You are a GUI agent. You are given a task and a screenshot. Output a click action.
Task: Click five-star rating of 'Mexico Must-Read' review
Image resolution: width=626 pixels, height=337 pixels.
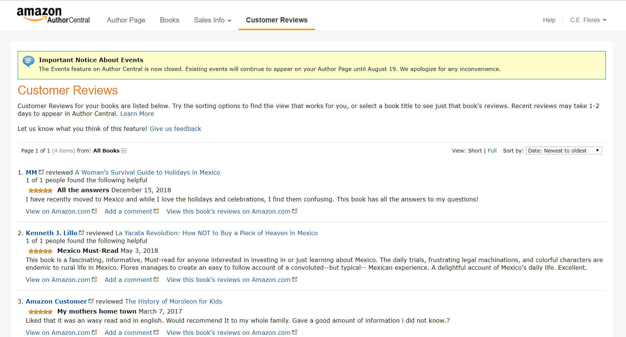(41, 251)
